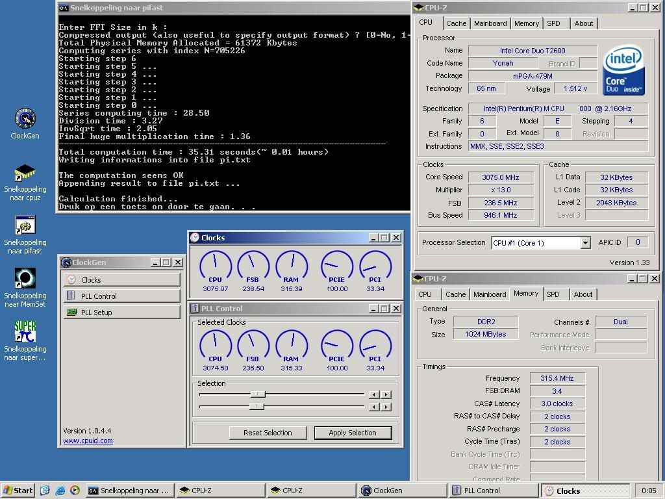
Task: Click Show Desktop icon in quick launch
Action: point(45,491)
